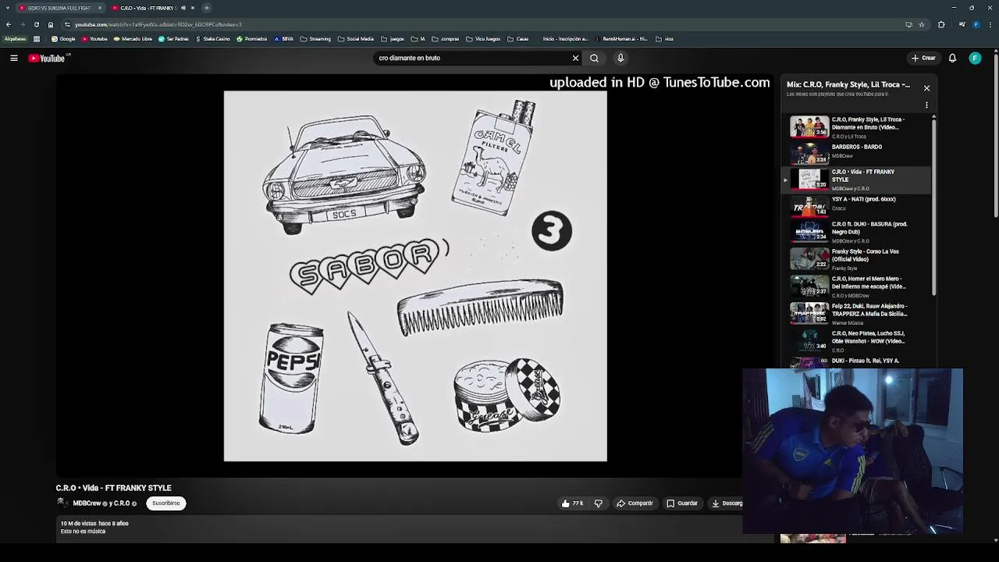Reload the page with the refresh icon
999x562 pixels.
coord(36,24)
